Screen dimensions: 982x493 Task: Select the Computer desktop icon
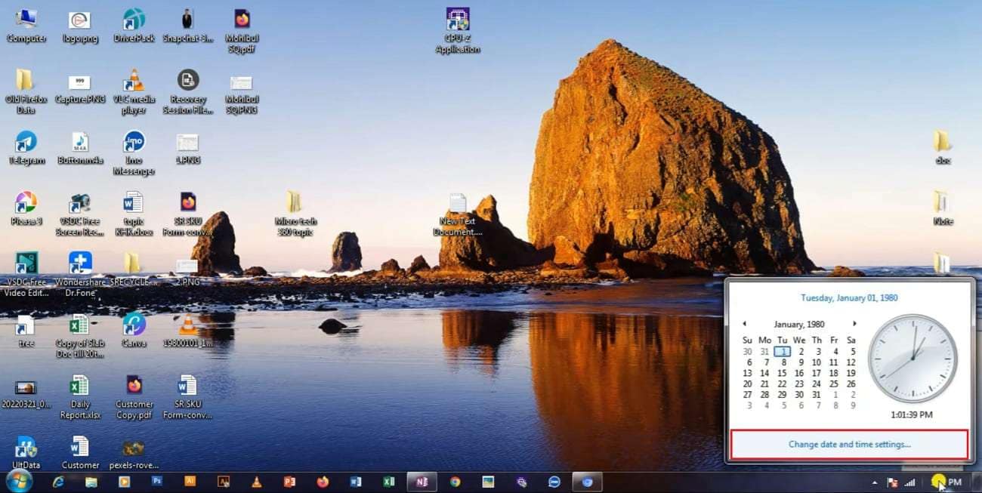click(26, 26)
